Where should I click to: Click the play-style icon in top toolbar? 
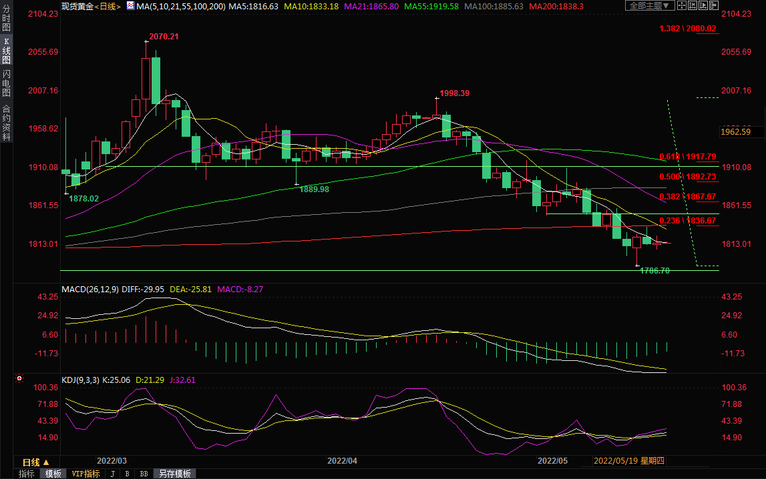click(x=703, y=6)
